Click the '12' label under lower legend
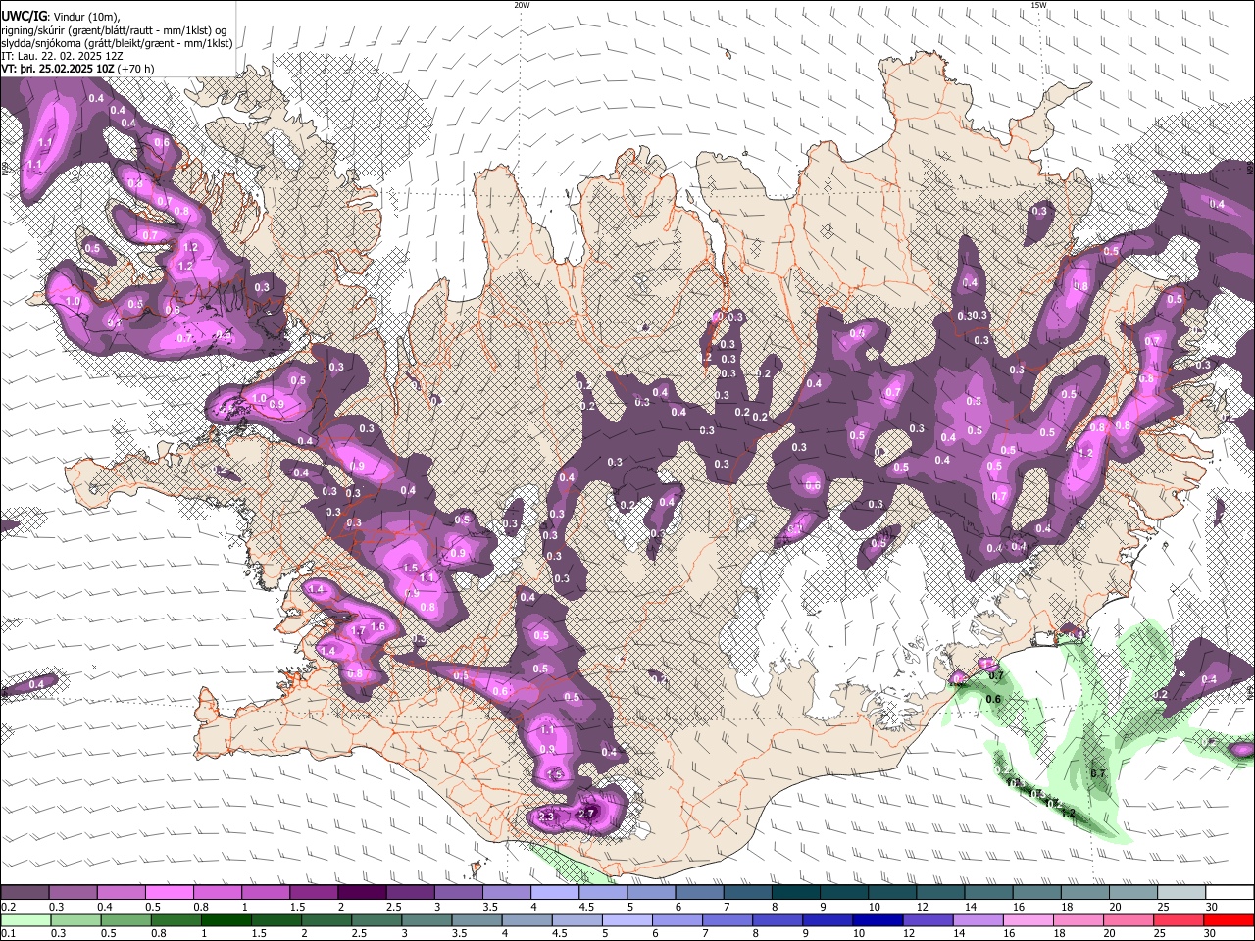This screenshot has width=1255, height=941. point(909,933)
